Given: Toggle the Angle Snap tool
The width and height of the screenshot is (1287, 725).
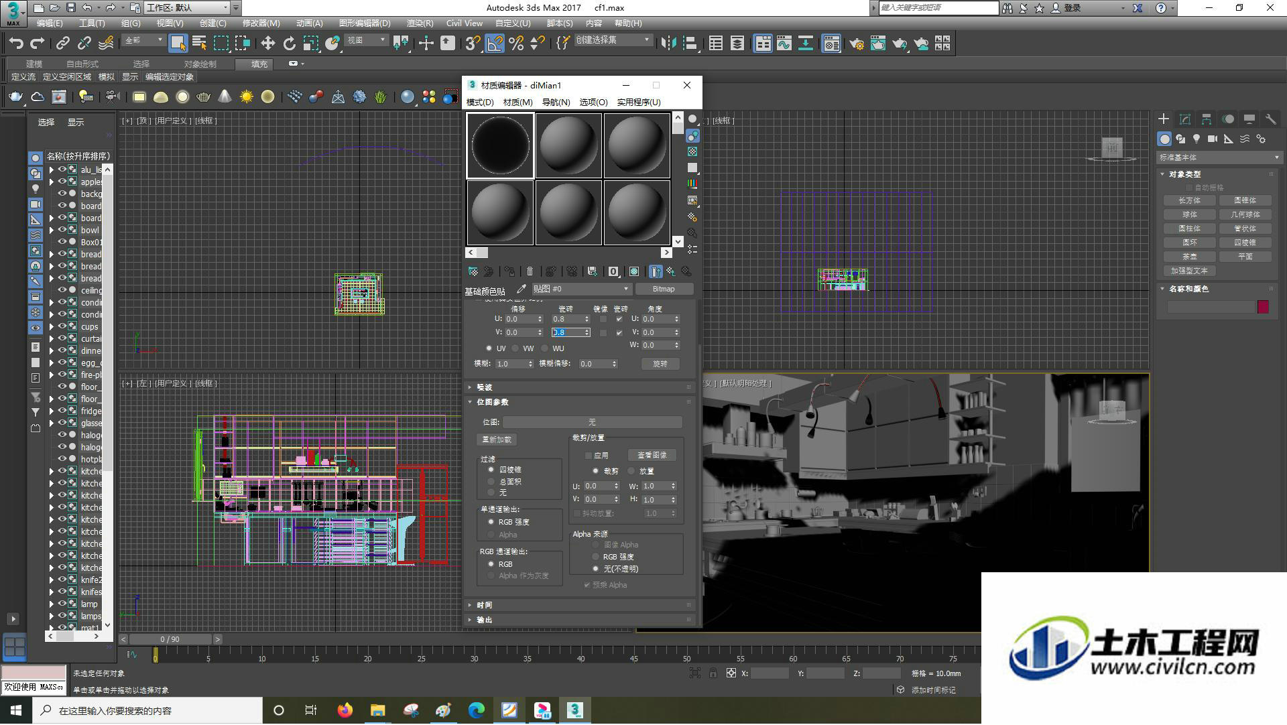Looking at the screenshot, I should [495, 44].
